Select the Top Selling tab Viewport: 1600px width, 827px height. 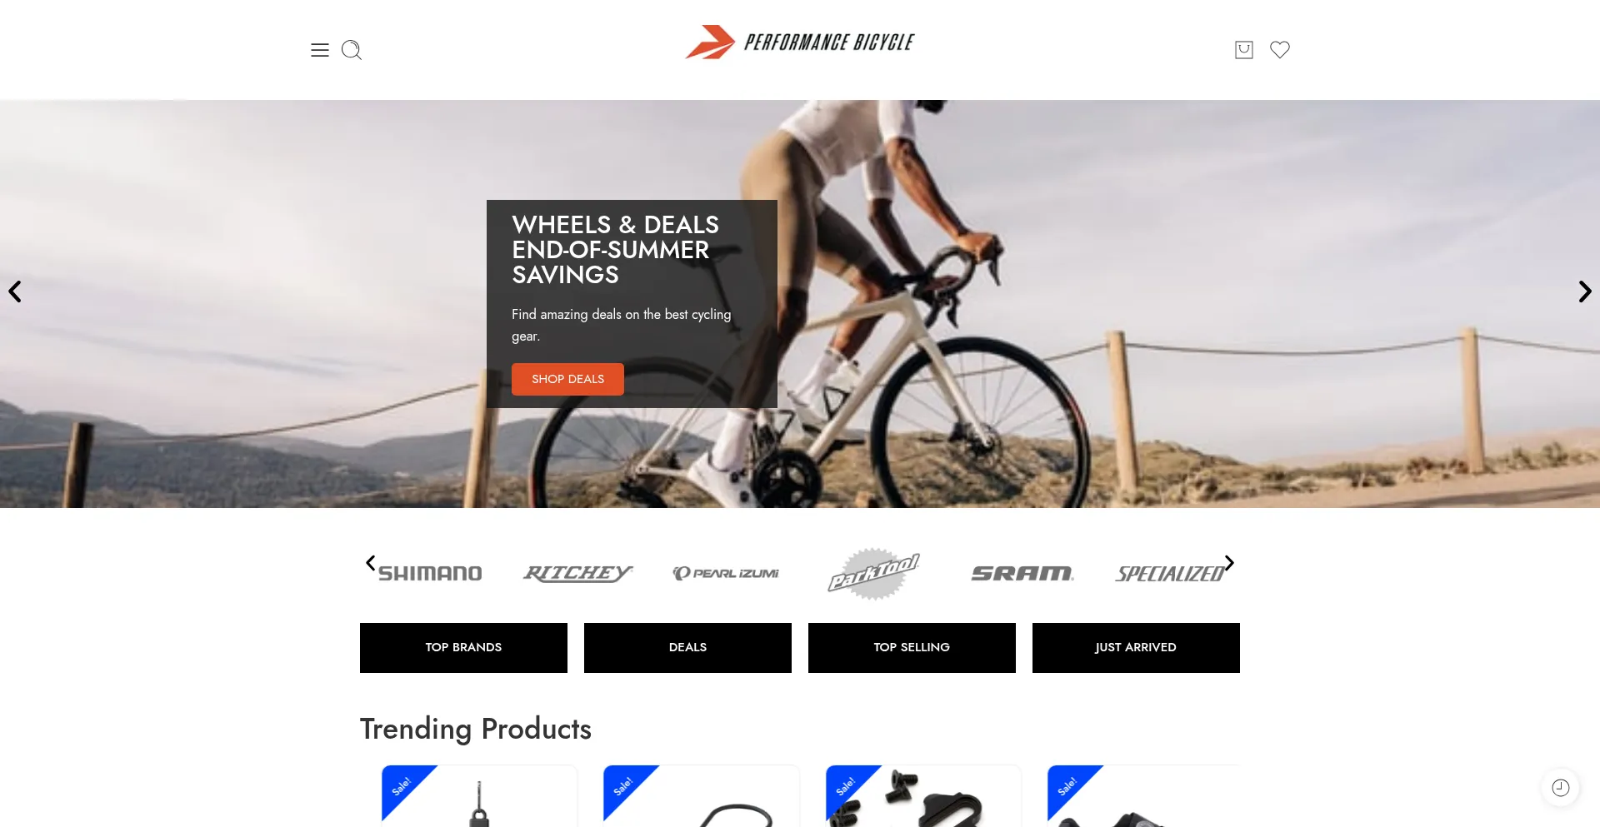click(912, 648)
